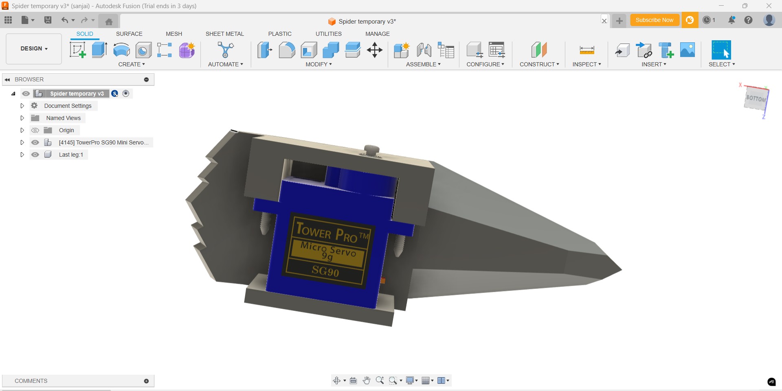Open a new design tab

tap(619, 21)
